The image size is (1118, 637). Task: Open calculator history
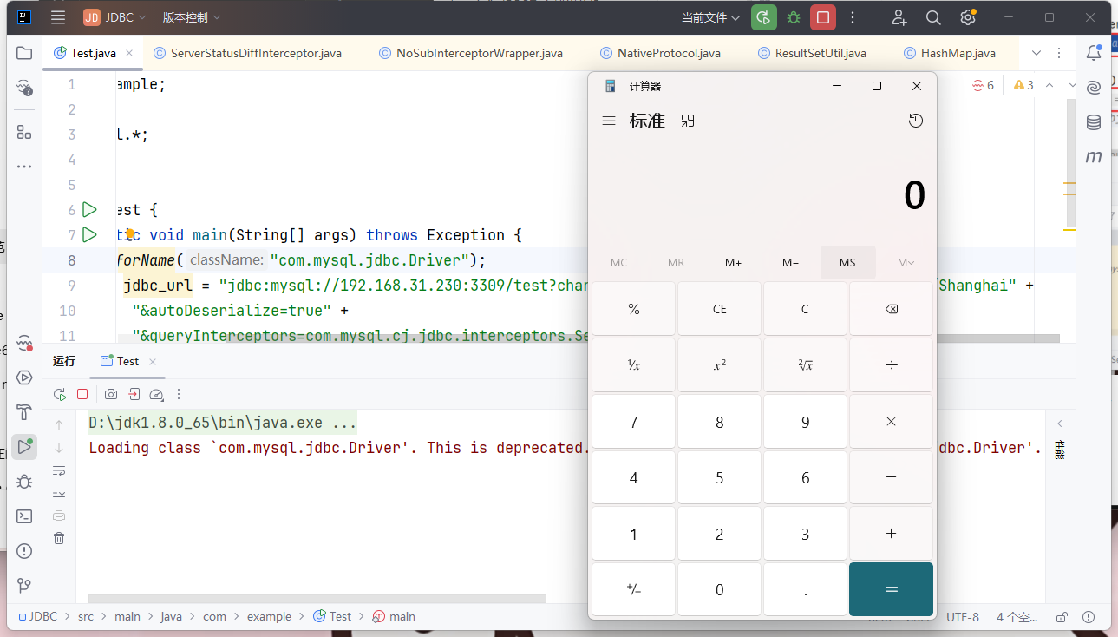[x=915, y=121]
